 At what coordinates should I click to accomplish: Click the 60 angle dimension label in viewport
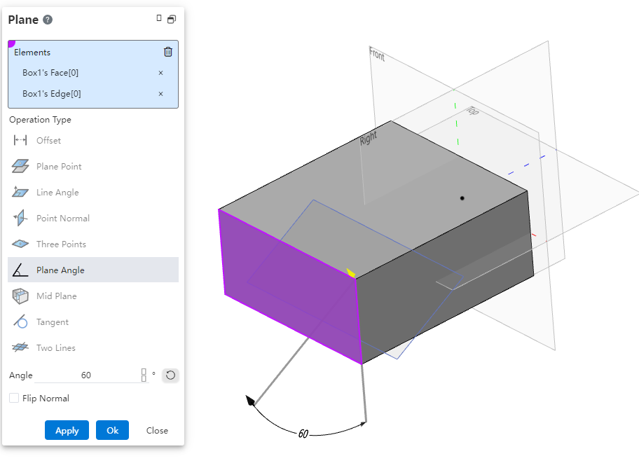pyautogui.click(x=303, y=434)
